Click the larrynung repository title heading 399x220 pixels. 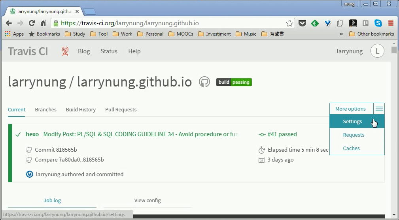[100, 82]
